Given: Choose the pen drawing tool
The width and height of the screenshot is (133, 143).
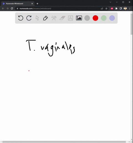Looking at the screenshot, I should (45, 18).
